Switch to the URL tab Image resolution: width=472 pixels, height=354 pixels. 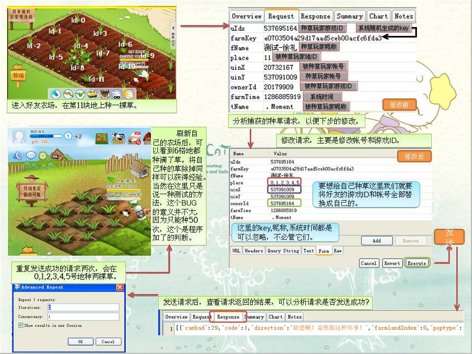click(236, 250)
